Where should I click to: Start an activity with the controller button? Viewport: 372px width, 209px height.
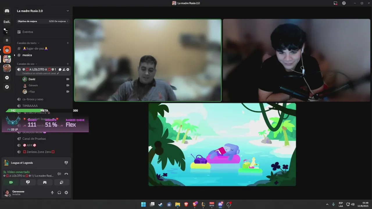[45, 182]
